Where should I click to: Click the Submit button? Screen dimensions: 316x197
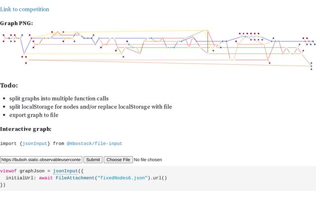(x=93, y=160)
